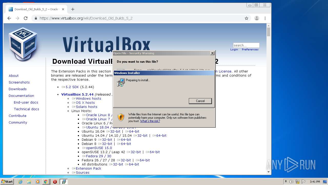Click Debian 8 64-bit link

(124, 144)
